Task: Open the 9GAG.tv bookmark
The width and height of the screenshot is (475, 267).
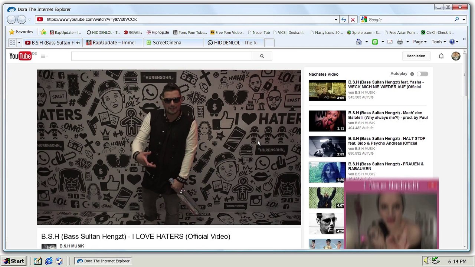Action: coord(133,32)
